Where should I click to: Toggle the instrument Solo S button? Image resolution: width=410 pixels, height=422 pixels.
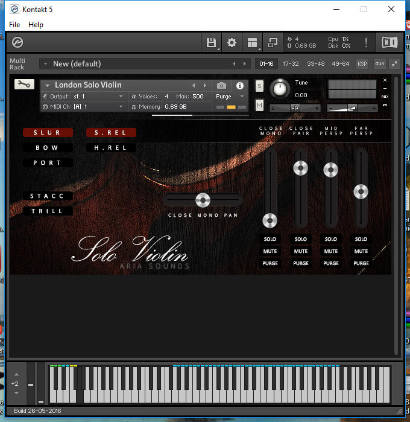point(259,86)
